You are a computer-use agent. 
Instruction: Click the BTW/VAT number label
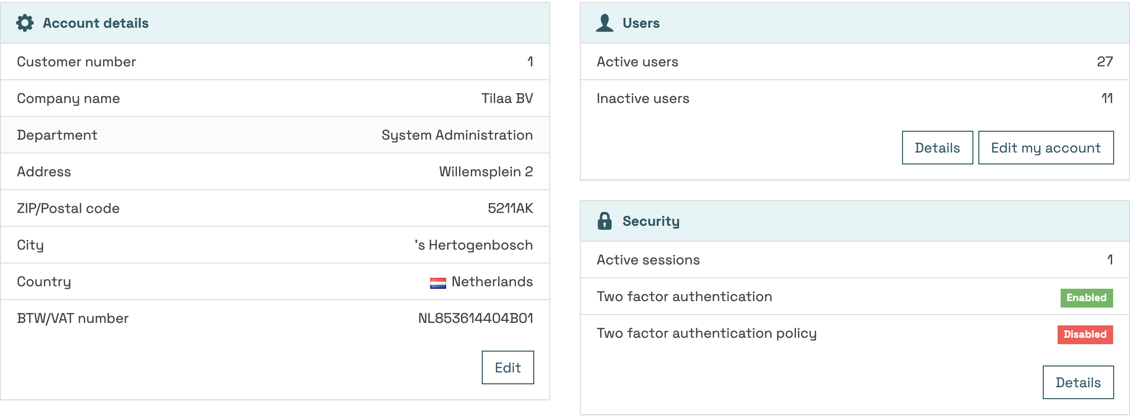coord(72,318)
